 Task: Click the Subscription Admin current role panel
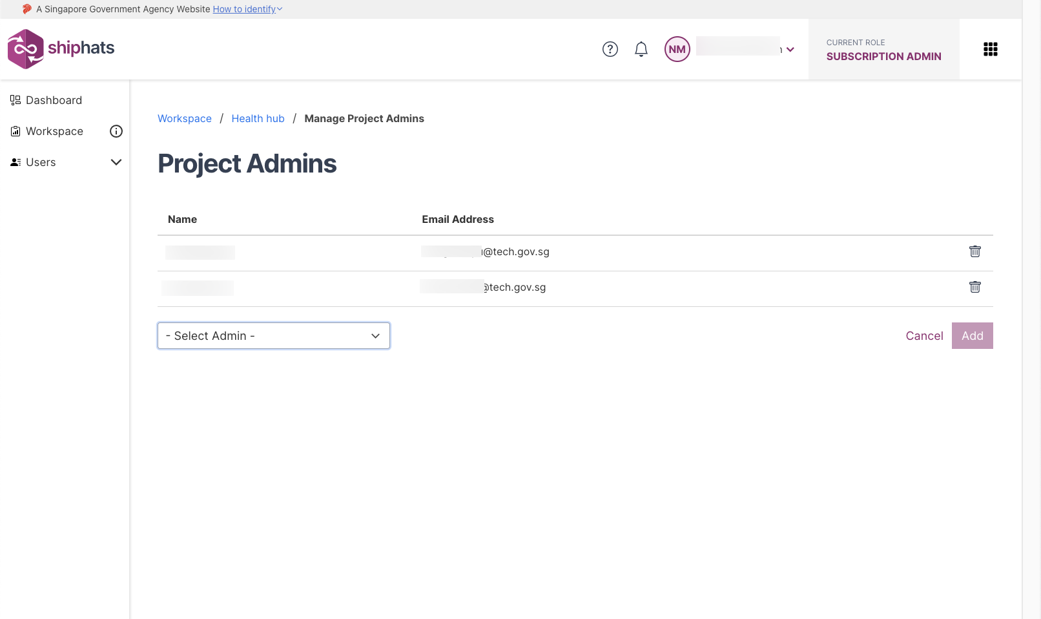pyautogui.click(x=883, y=50)
